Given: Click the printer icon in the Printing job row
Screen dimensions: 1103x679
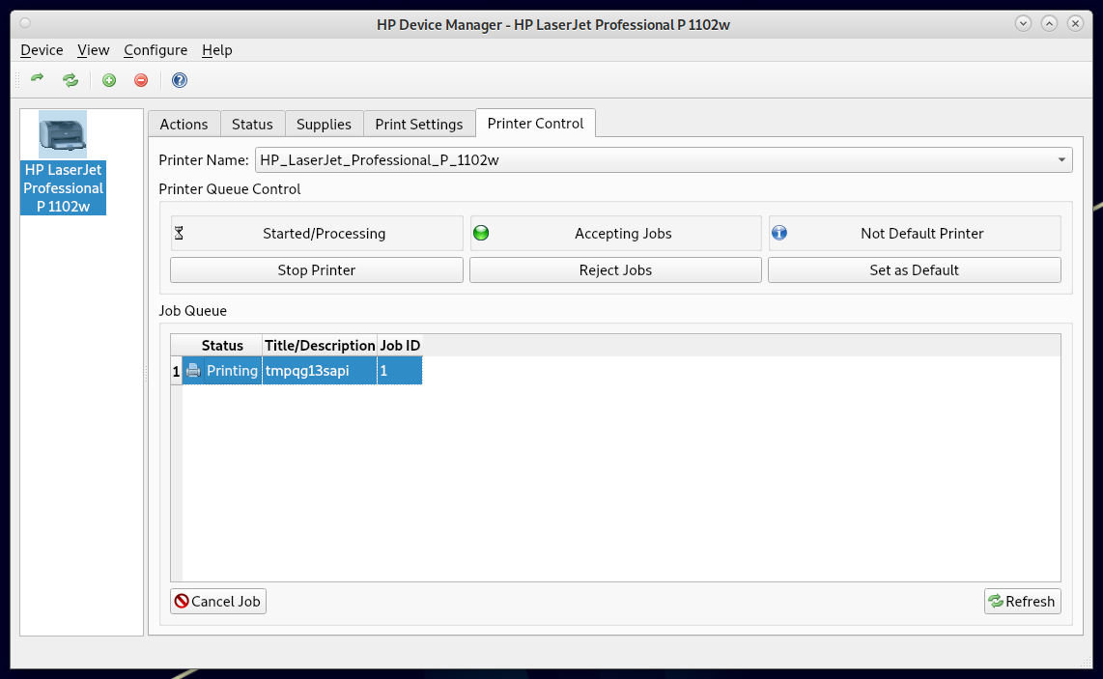Looking at the screenshot, I should coord(193,370).
